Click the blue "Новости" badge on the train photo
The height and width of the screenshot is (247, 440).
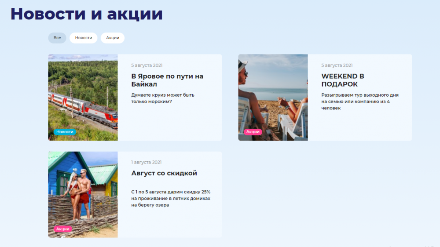[65, 132]
